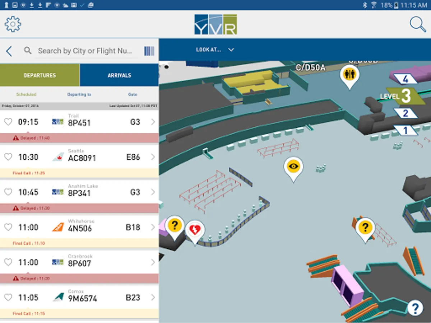Tap 'Delayed : 11:30' status bar
Screen dimensions: 431x323
click(x=79, y=208)
